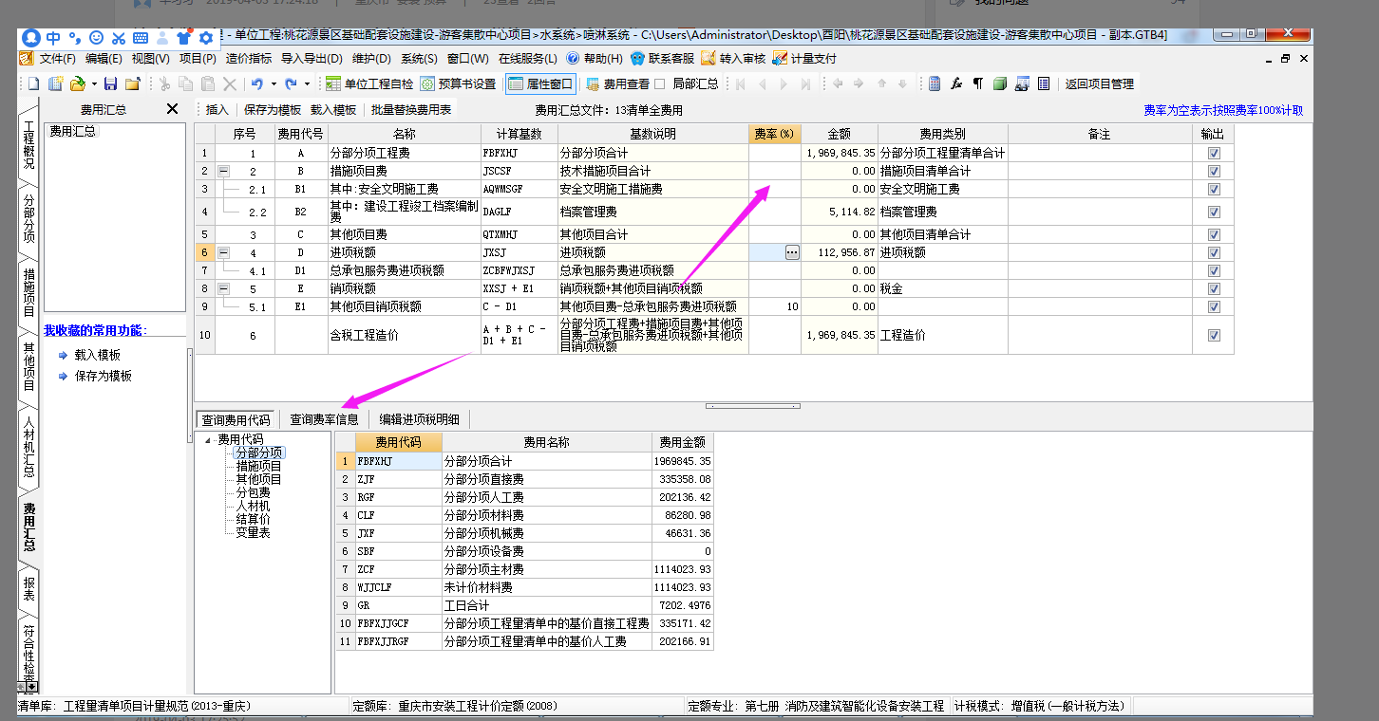Uncheck output for 安全文明施工费 row

[1214, 189]
